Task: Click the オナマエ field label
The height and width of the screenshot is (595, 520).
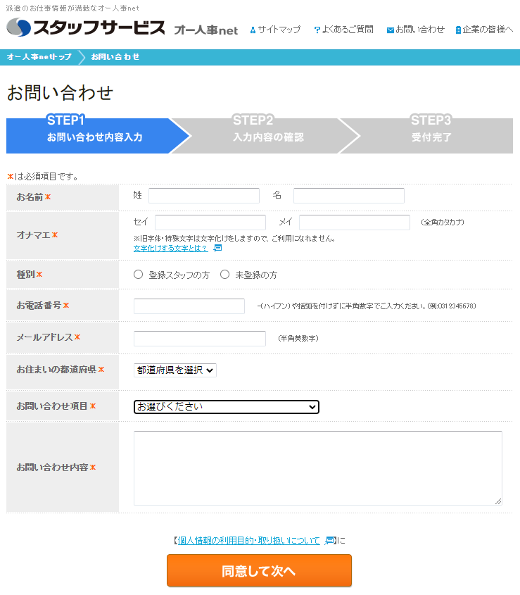Action: [x=33, y=235]
